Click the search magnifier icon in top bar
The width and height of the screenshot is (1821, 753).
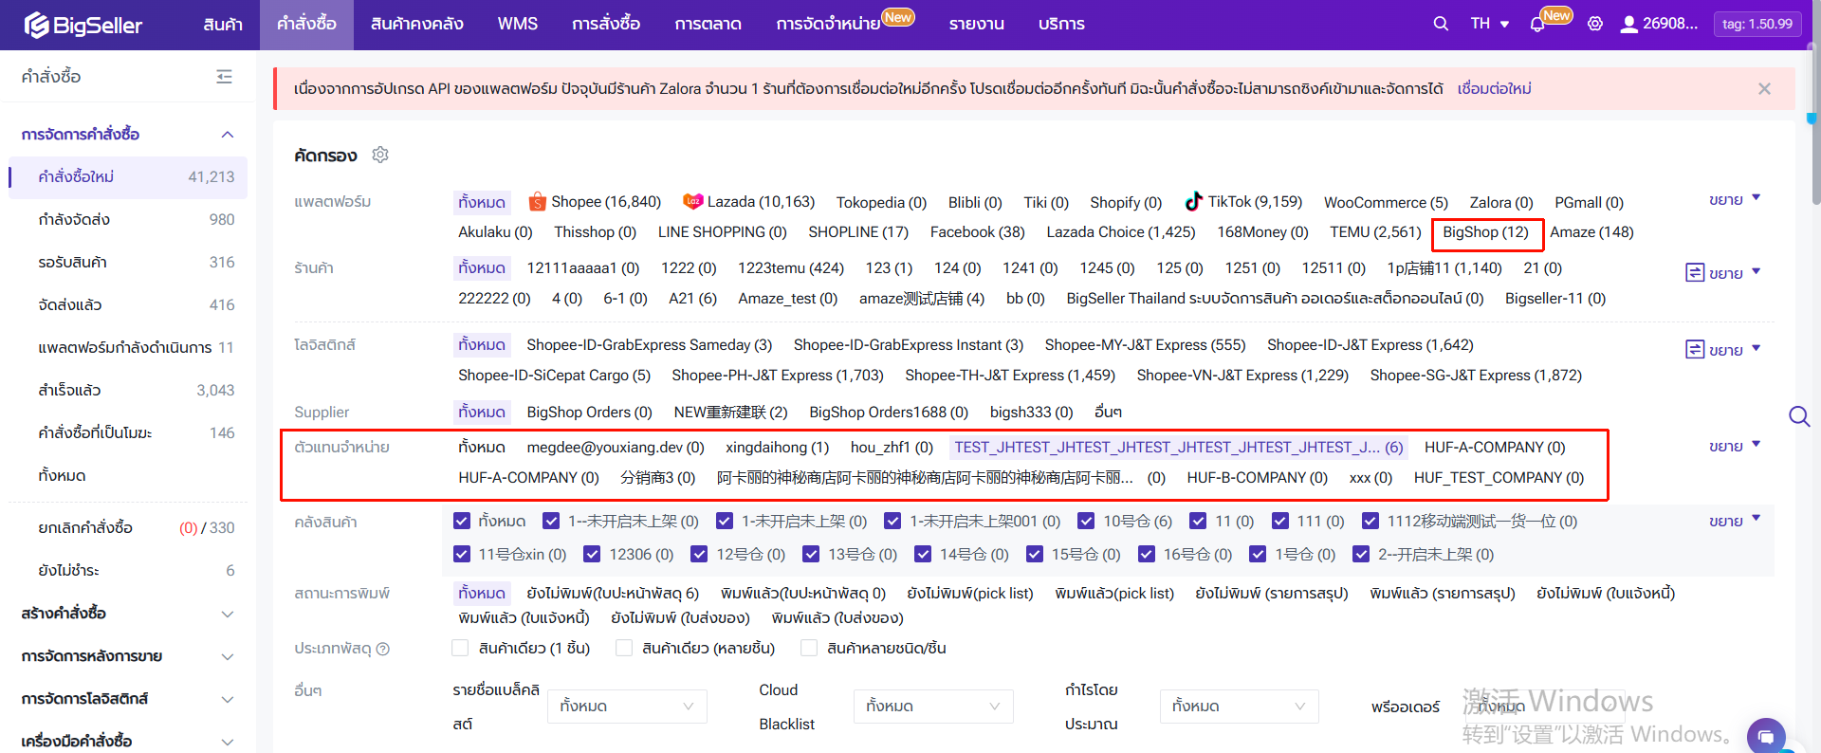click(x=1440, y=24)
